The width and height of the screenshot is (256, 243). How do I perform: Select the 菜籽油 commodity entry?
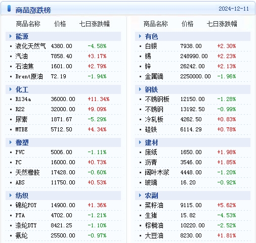click(x=154, y=205)
